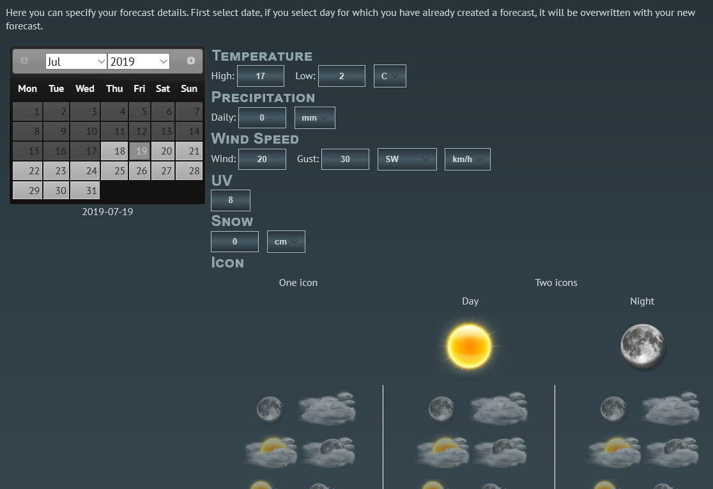Go to previous month in calendar

pos(24,61)
